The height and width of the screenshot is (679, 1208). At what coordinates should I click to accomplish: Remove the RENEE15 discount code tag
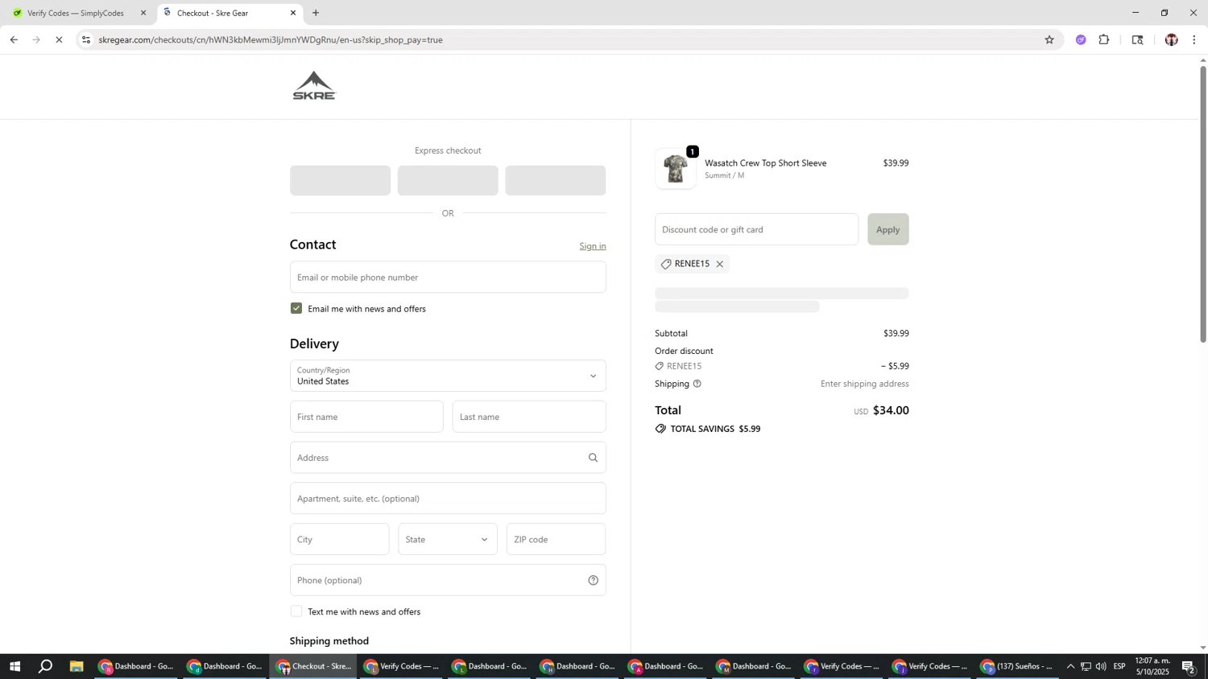[720, 264]
